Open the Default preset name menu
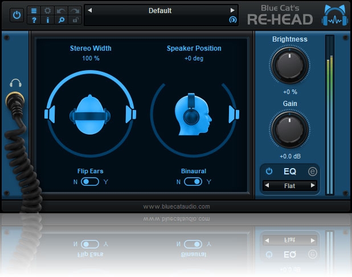Image resolution: width=352 pixels, height=277 pixels. click(x=160, y=10)
